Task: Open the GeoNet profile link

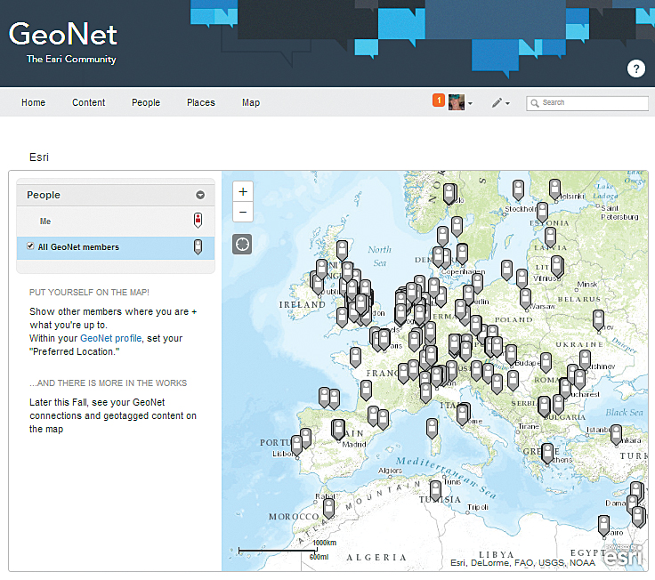Action: coord(110,338)
